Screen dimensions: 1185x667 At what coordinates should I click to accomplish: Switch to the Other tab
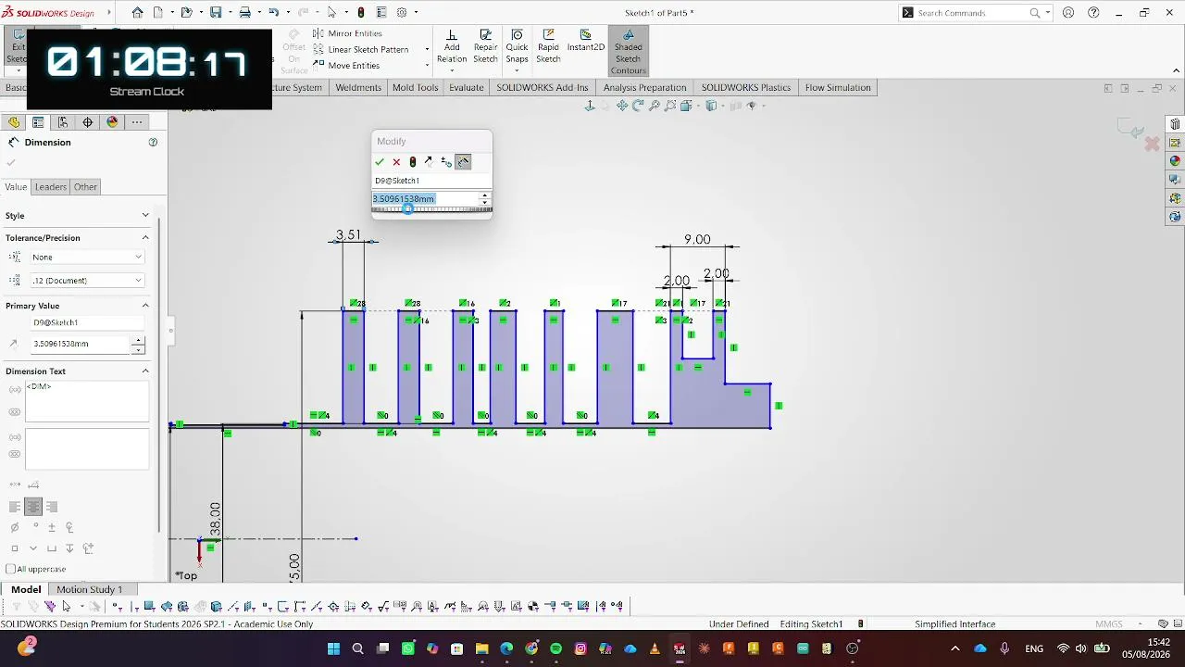tap(85, 187)
